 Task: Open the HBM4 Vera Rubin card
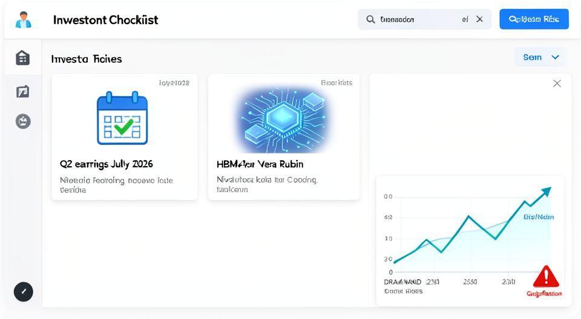click(x=283, y=164)
